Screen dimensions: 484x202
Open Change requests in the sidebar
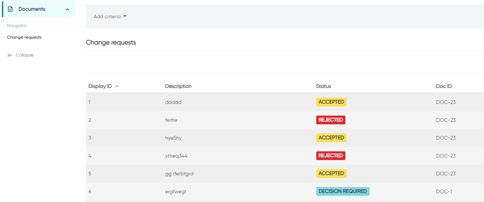coord(24,37)
